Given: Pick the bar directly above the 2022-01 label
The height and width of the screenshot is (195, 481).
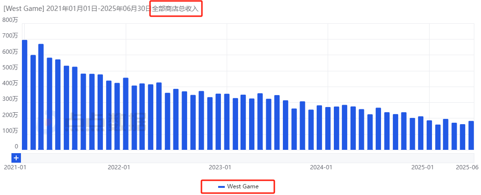Looking at the screenshot, I should pyautogui.click(x=126, y=114).
